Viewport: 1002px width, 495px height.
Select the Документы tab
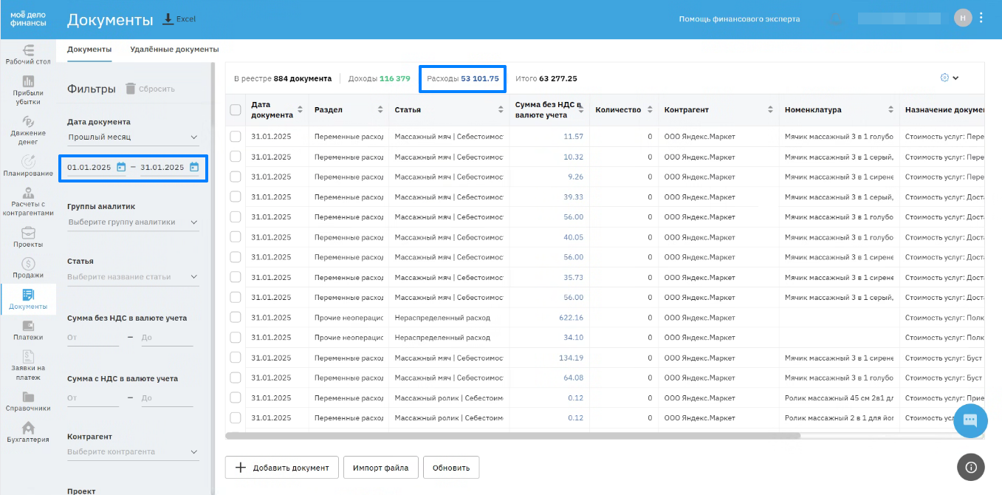[89, 49]
